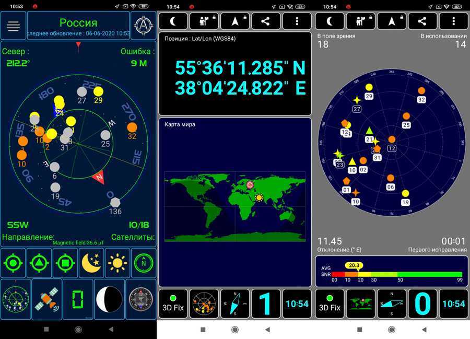The height and width of the screenshot is (339, 470).
Task: Open the three-dot menu above В использовании
Action: click(x=453, y=21)
